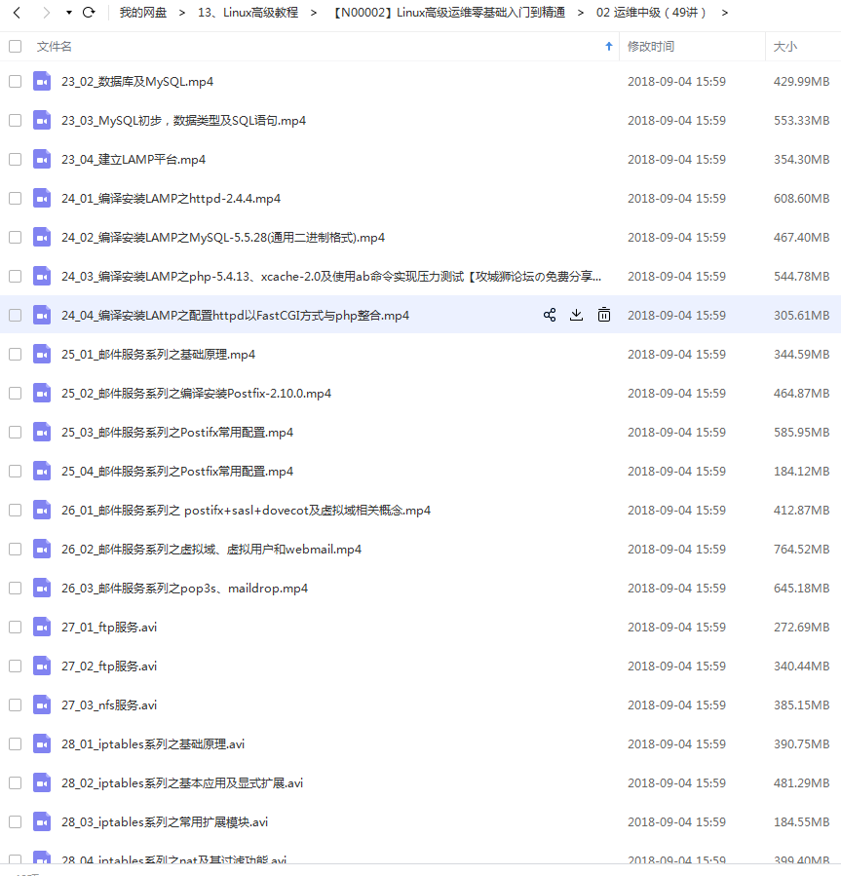Share the 24_04 FastCGI video file
The width and height of the screenshot is (841, 876).
tap(550, 315)
